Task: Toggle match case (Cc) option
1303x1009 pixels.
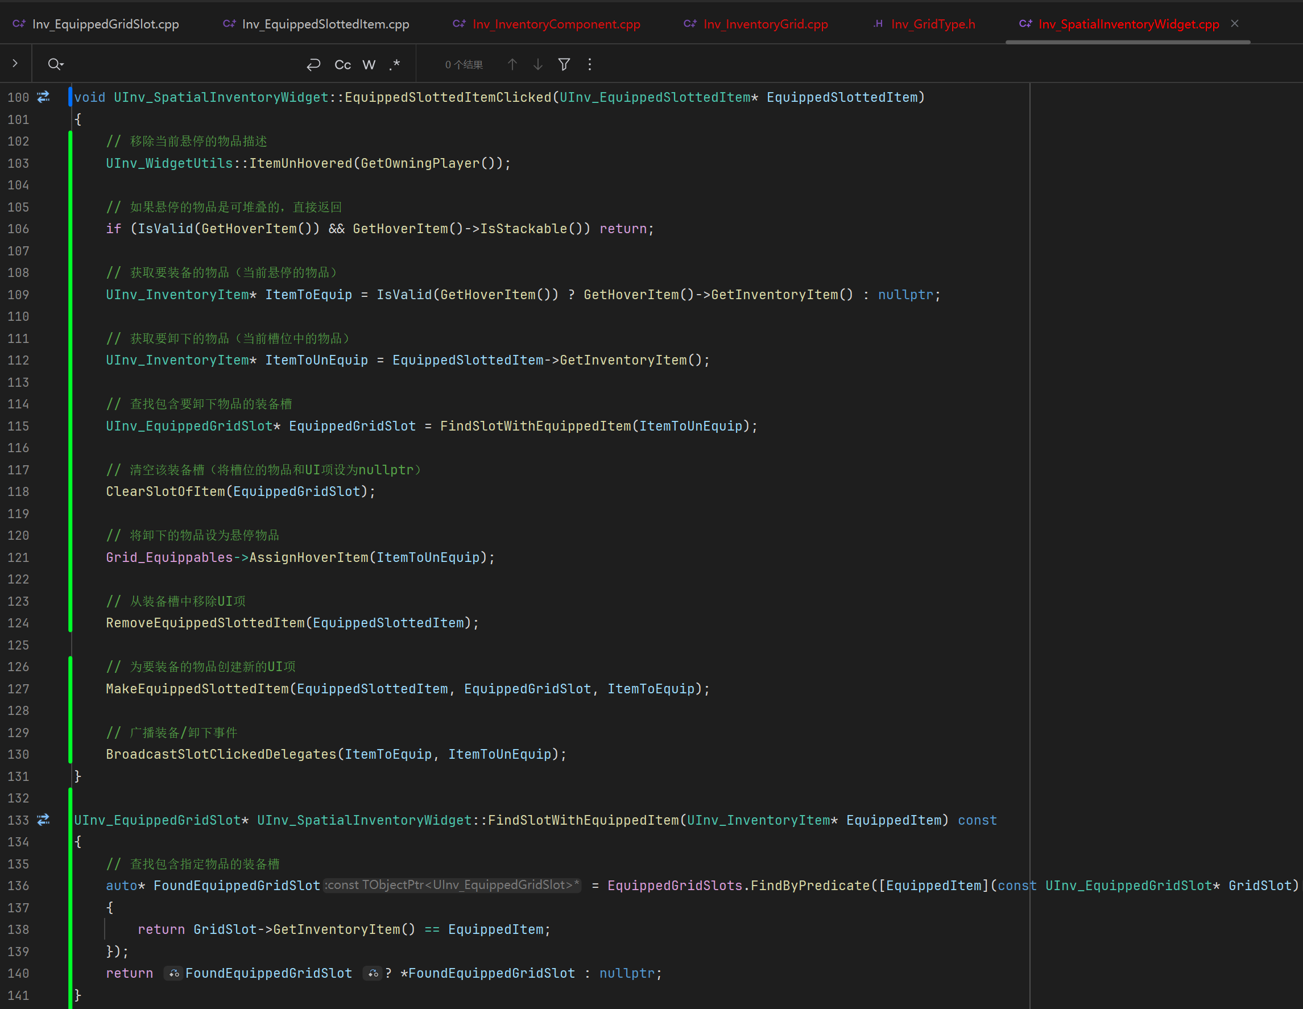Action: 342,64
